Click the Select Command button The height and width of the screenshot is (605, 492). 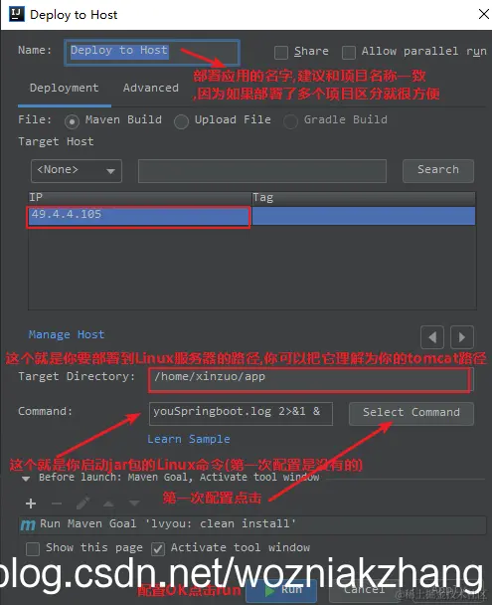[x=411, y=414]
